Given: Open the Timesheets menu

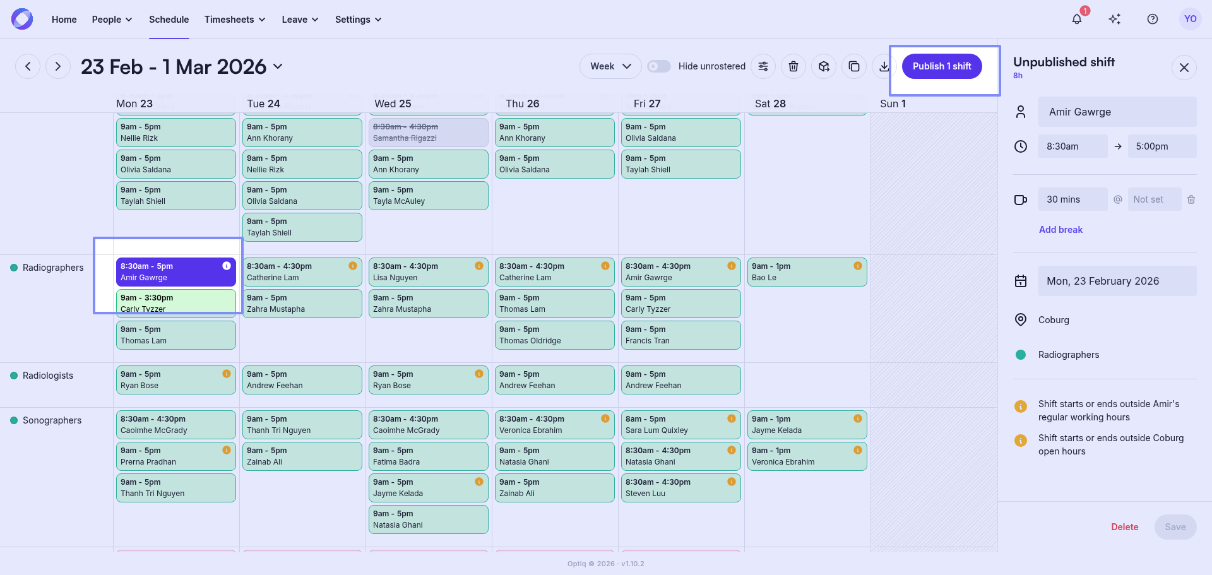Looking at the screenshot, I should coord(234,20).
